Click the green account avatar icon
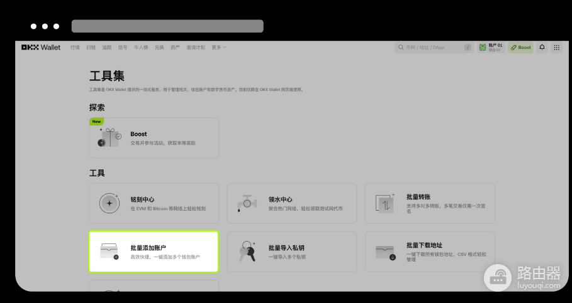The height and width of the screenshot is (303, 572). 483,47
